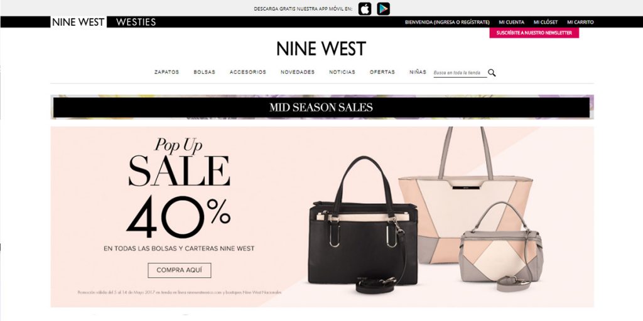The height and width of the screenshot is (321, 643).
Task: Click the MID SEASON SALES banner
Action: click(x=321, y=107)
